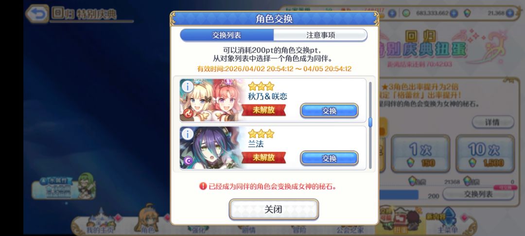This screenshot has height=236, width=525.
Task: Open 详情 details button
Action: click(x=493, y=122)
